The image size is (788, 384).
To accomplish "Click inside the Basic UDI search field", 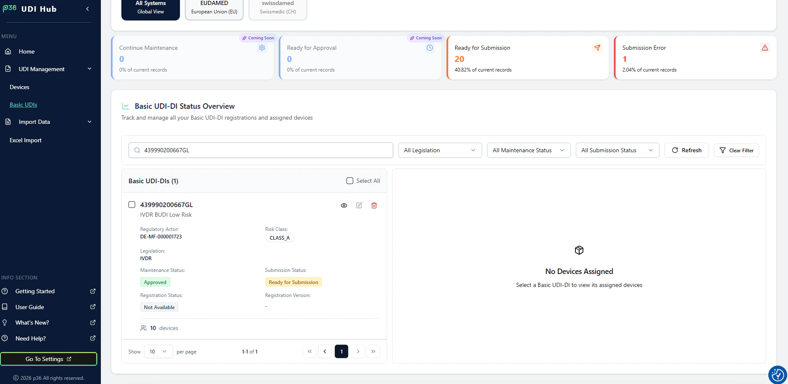I will tap(260, 150).
